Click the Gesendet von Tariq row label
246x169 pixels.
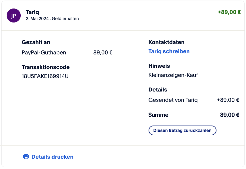pyautogui.click(x=173, y=100)
